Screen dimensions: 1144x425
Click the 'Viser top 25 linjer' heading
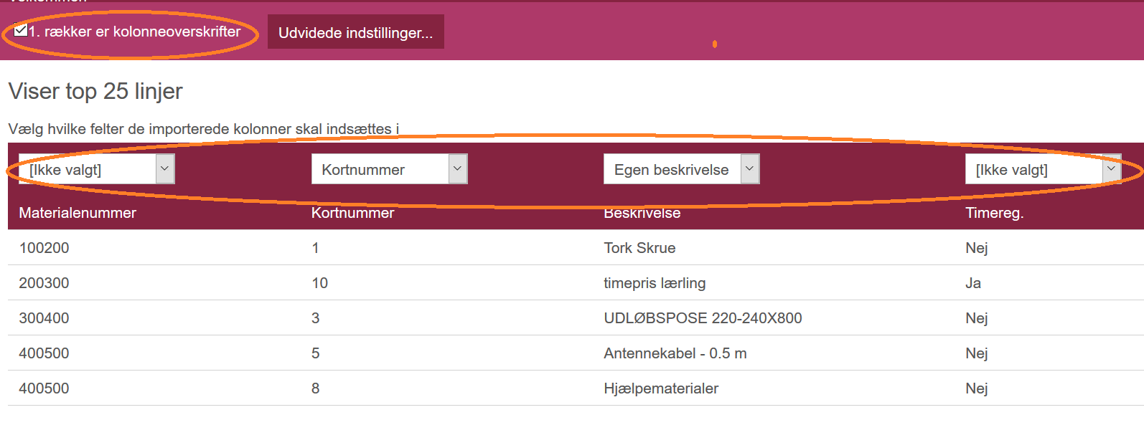95,91
